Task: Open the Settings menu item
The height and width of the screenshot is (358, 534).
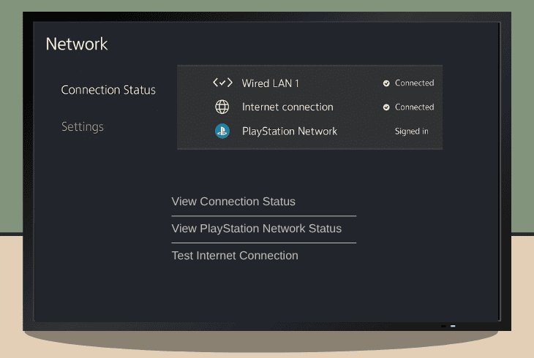Action: click(83, 126)
